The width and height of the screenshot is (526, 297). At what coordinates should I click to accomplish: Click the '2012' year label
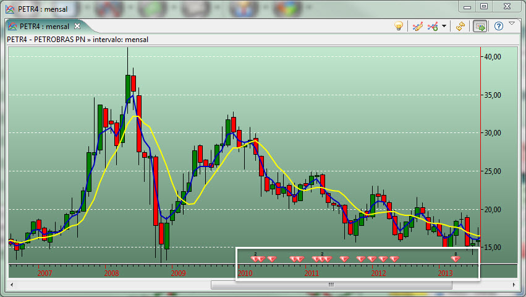[378, 273]
